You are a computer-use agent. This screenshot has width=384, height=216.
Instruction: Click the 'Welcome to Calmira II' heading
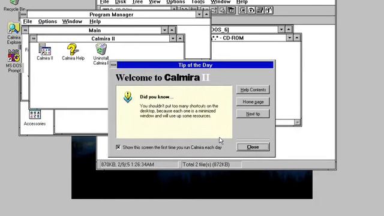[163, 77]
